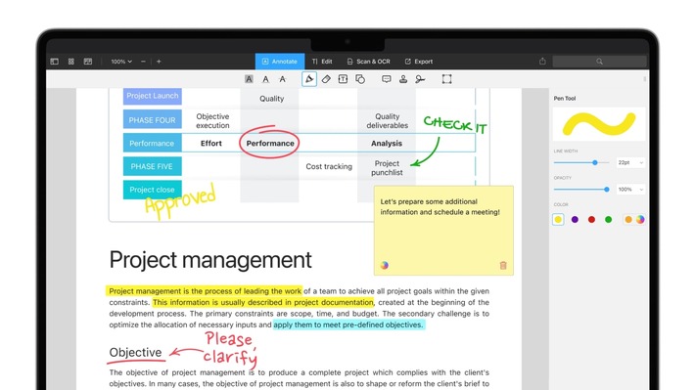The width and height of the screenshot is (695, 390).
Task: Click the share icon in the title bar
Action: [542, 61]
